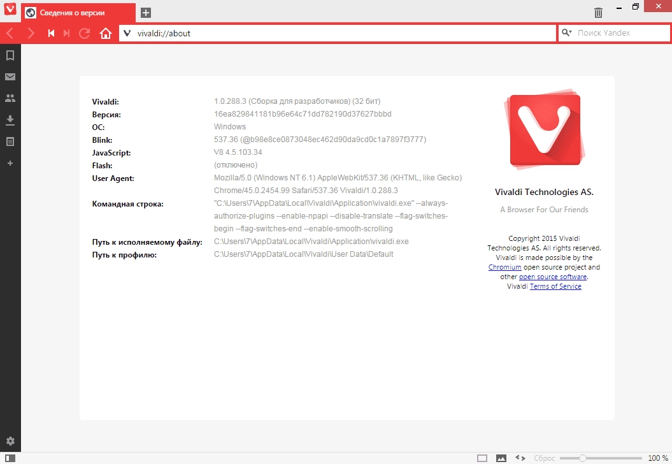Image resolution: width=672 pixels, height=464 pixels.
Task: Click the 100 % zoom value
Action: tap(657, 458)
